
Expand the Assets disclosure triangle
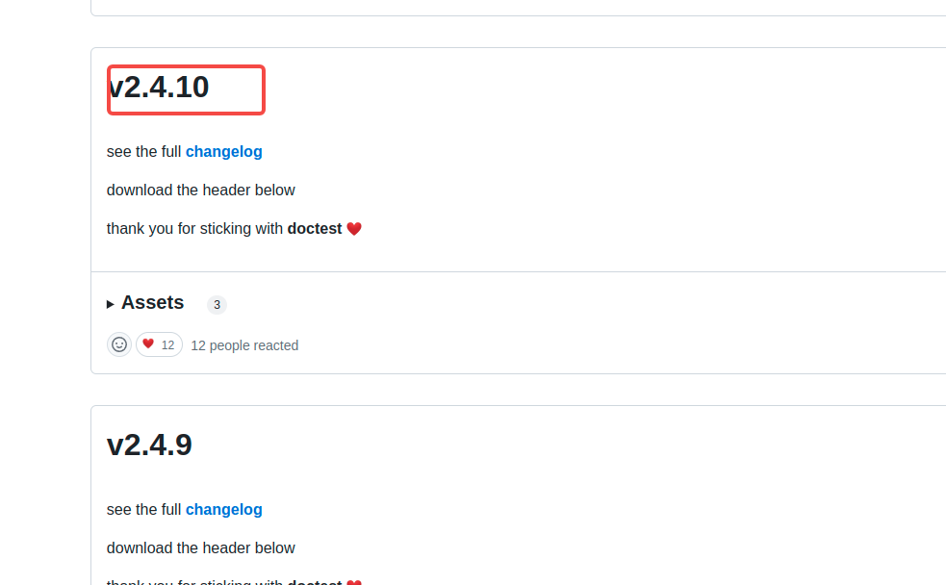click(x=111, y=304)
